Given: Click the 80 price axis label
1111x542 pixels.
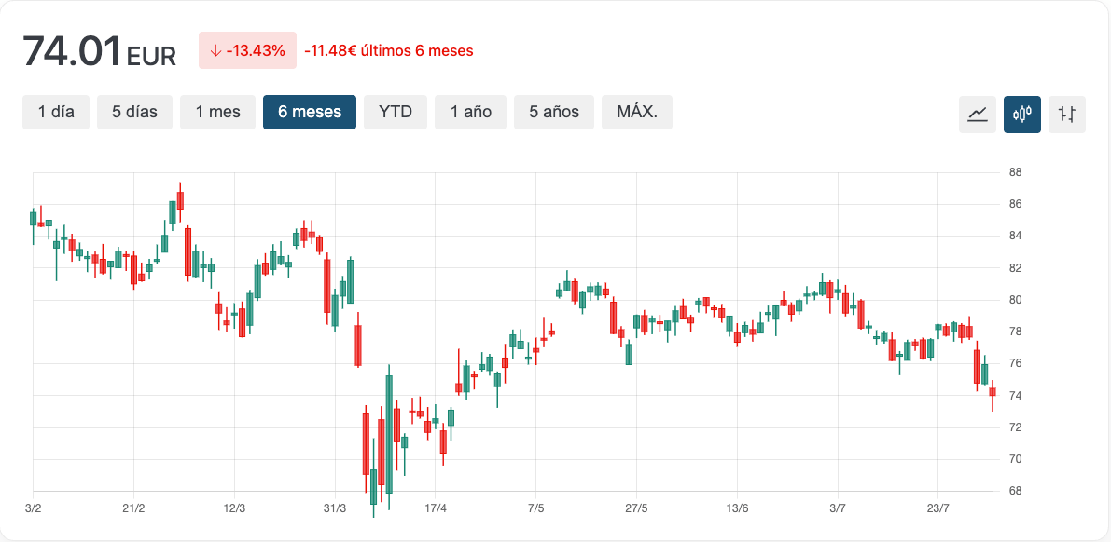Looking at the screenshot, I should (1015, 299).
